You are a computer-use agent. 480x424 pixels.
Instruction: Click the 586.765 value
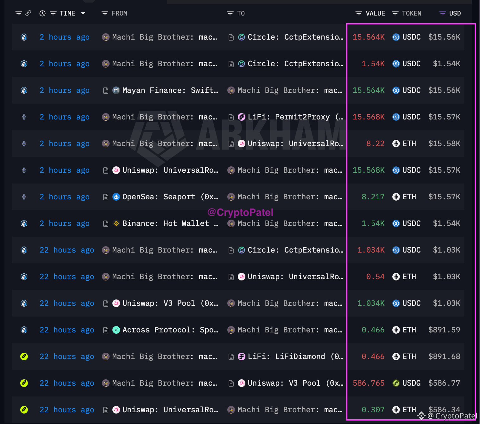click(369, 383)
